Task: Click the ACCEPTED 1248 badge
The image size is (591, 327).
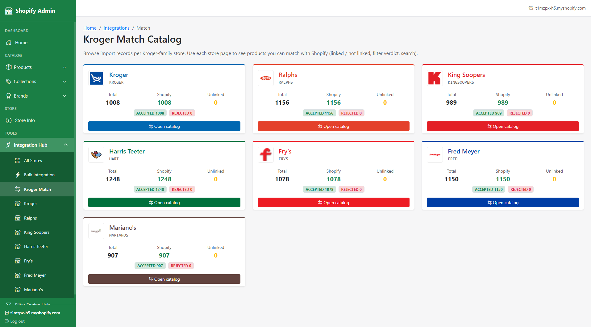Action: 150,189
